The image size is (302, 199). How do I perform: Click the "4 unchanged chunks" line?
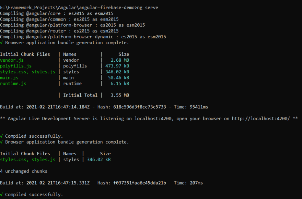point(24,171)
